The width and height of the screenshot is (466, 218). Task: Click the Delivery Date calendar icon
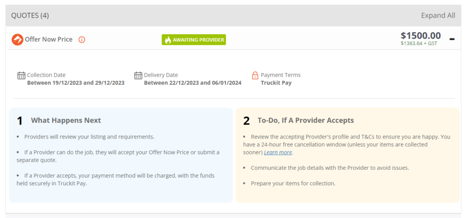point(138,75)
